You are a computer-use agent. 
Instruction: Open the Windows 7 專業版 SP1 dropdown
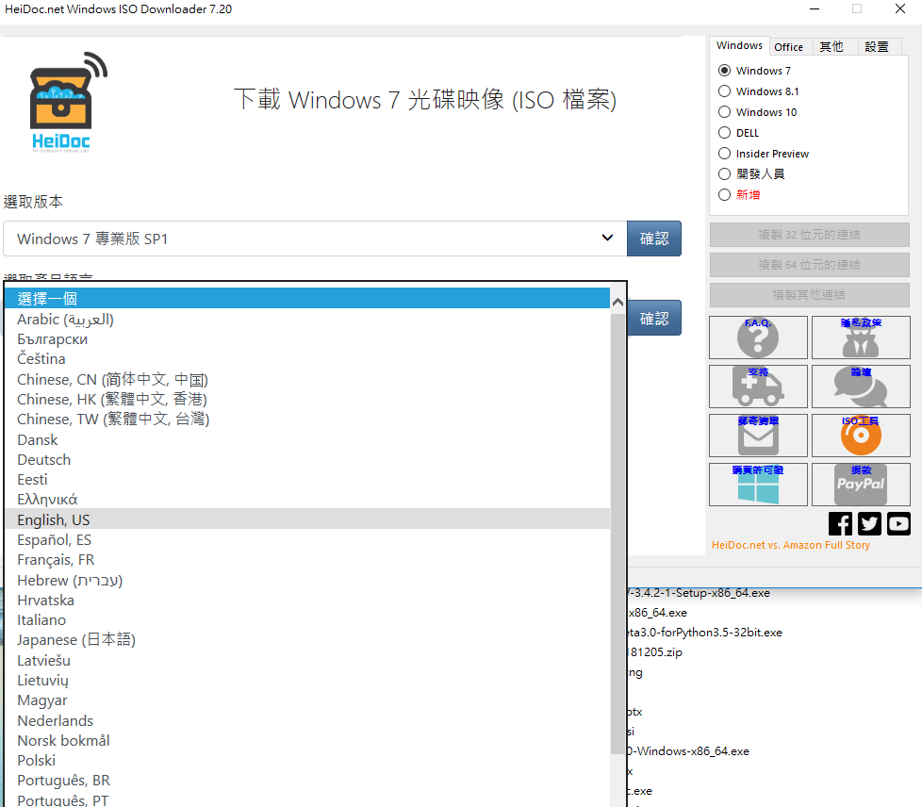coord(607,239)
